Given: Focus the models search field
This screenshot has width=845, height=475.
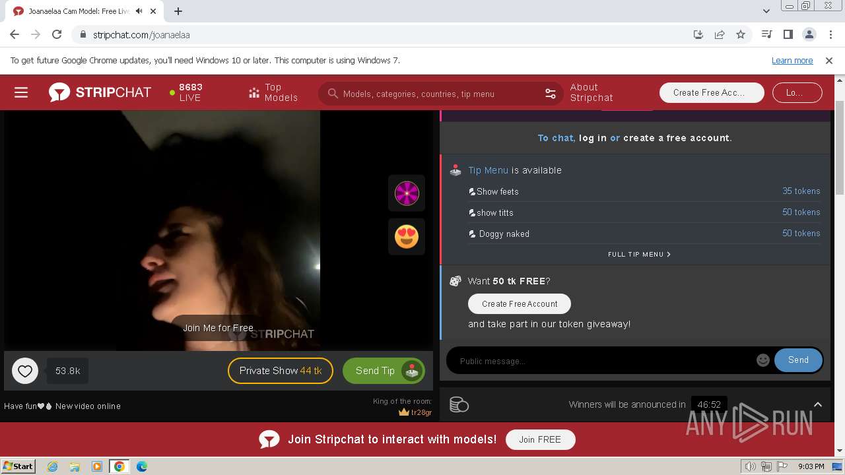Looking at the screenshot, I should tap(440, 94).
